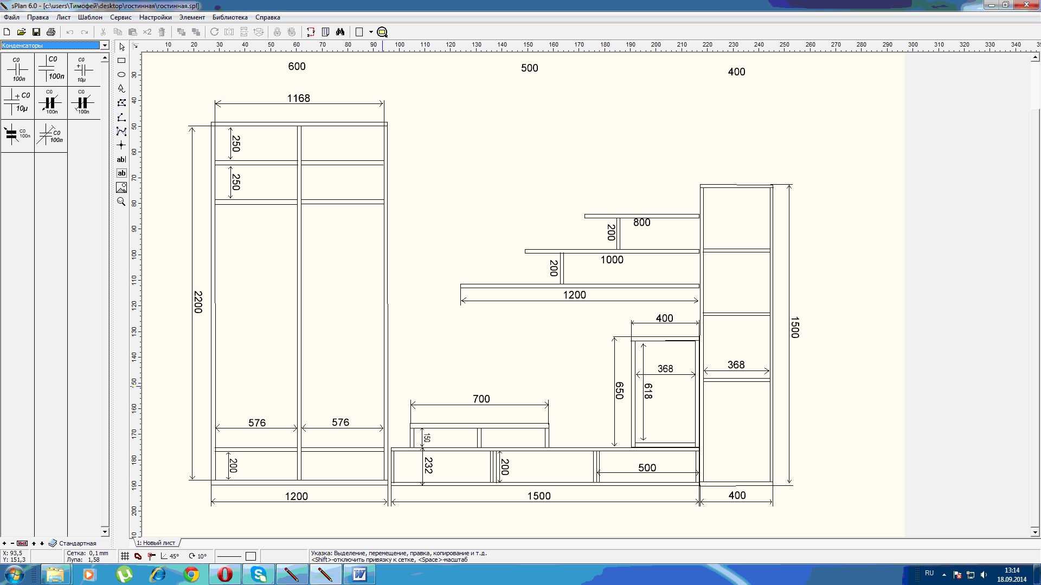The height and width of the screenshot is (585, 1041).
Task: Click the text label 'abl' tool
Action: coord(121,159)
